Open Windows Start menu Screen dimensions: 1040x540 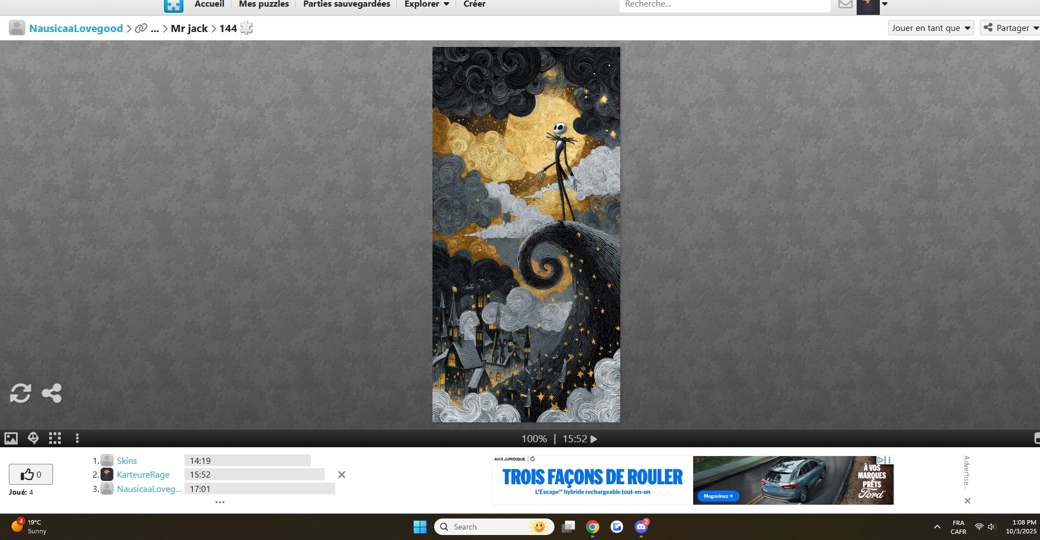[x=420, y=527]
